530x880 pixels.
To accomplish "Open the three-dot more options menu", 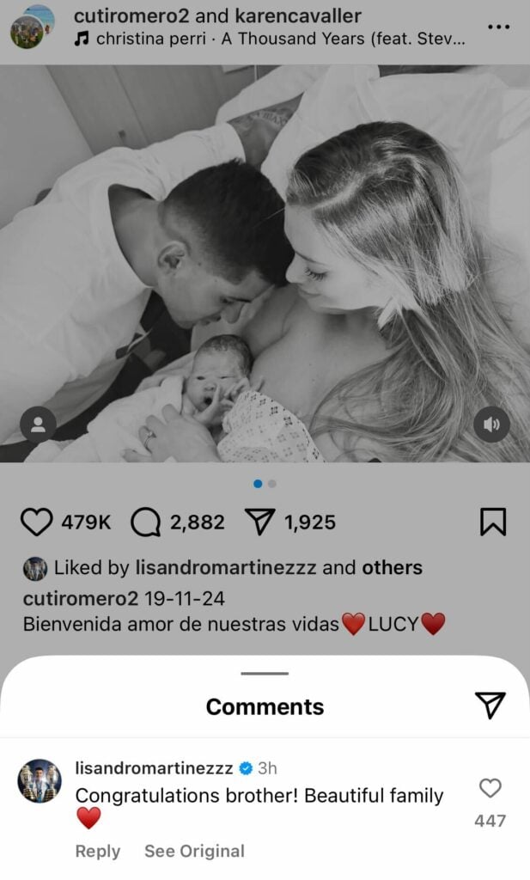I will point(498,27).
